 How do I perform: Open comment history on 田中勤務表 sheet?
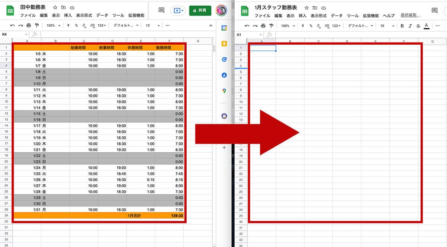(x=161, y=11)
